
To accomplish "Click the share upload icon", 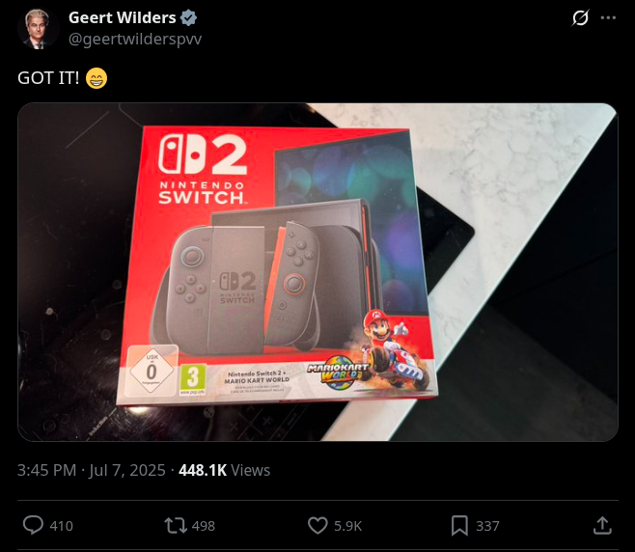I will click(x=602, y=525).
